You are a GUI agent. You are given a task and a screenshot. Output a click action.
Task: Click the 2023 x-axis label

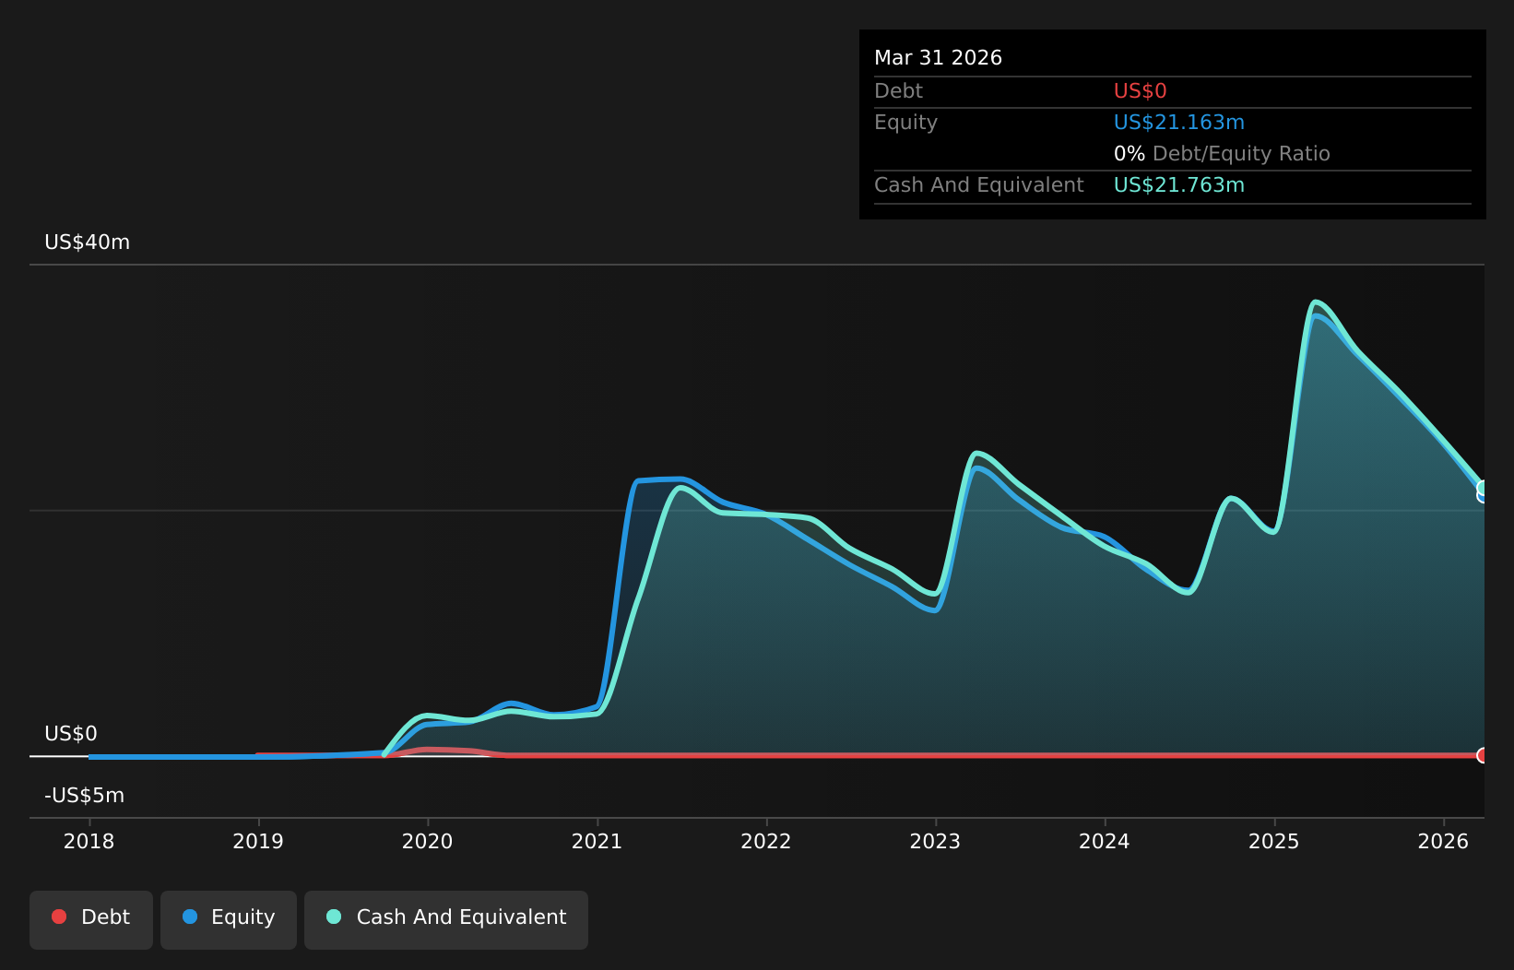coord(935,842)
